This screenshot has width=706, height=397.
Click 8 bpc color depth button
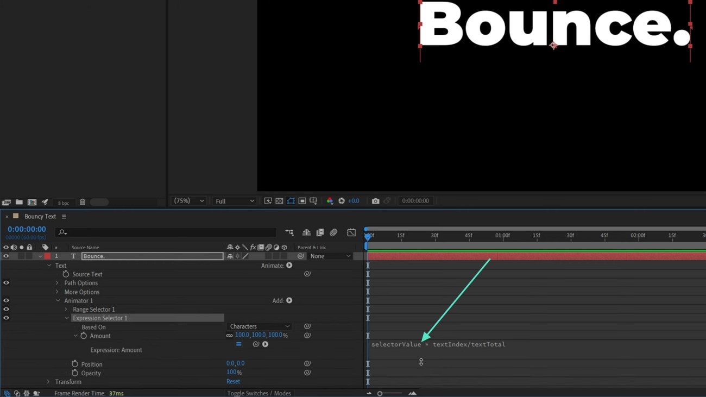click(64, 203)
